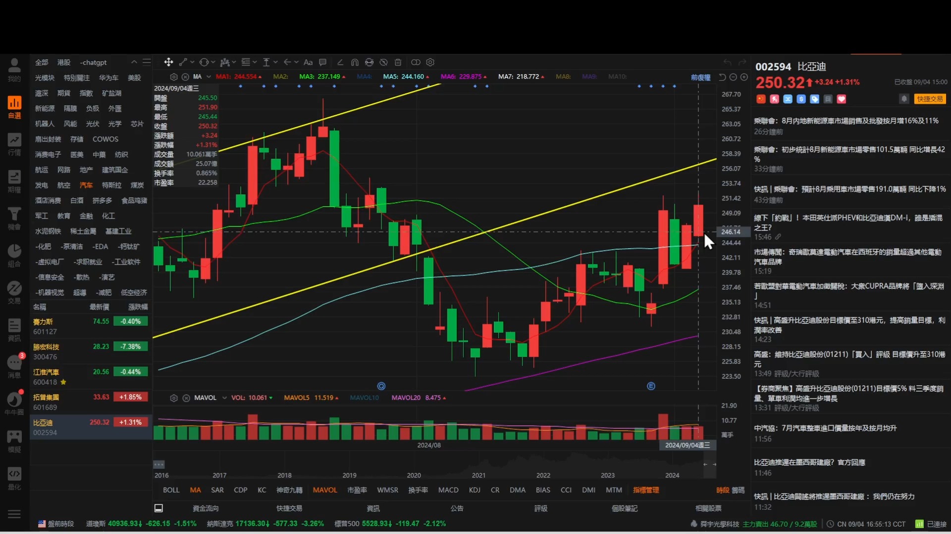
Task: Click the blue dollar sign icon
Action: [x=801, y=99]
